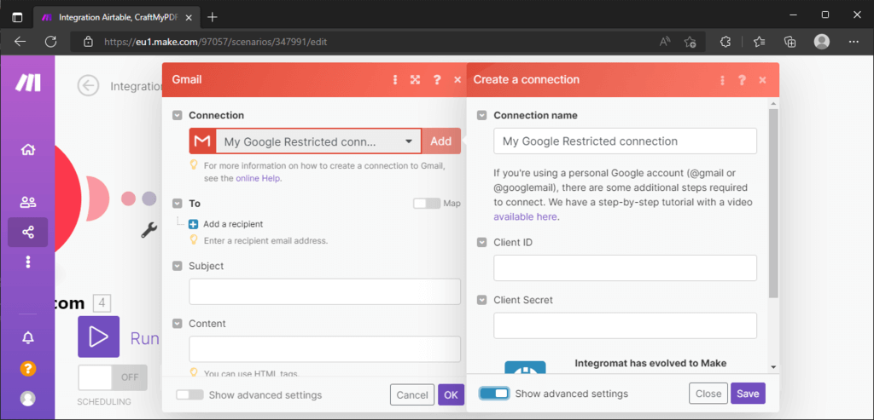The width and height of the screenshot is (874, 420).
Task: Open the My Google Restricted connection dropdown
Action: point(318,141)
